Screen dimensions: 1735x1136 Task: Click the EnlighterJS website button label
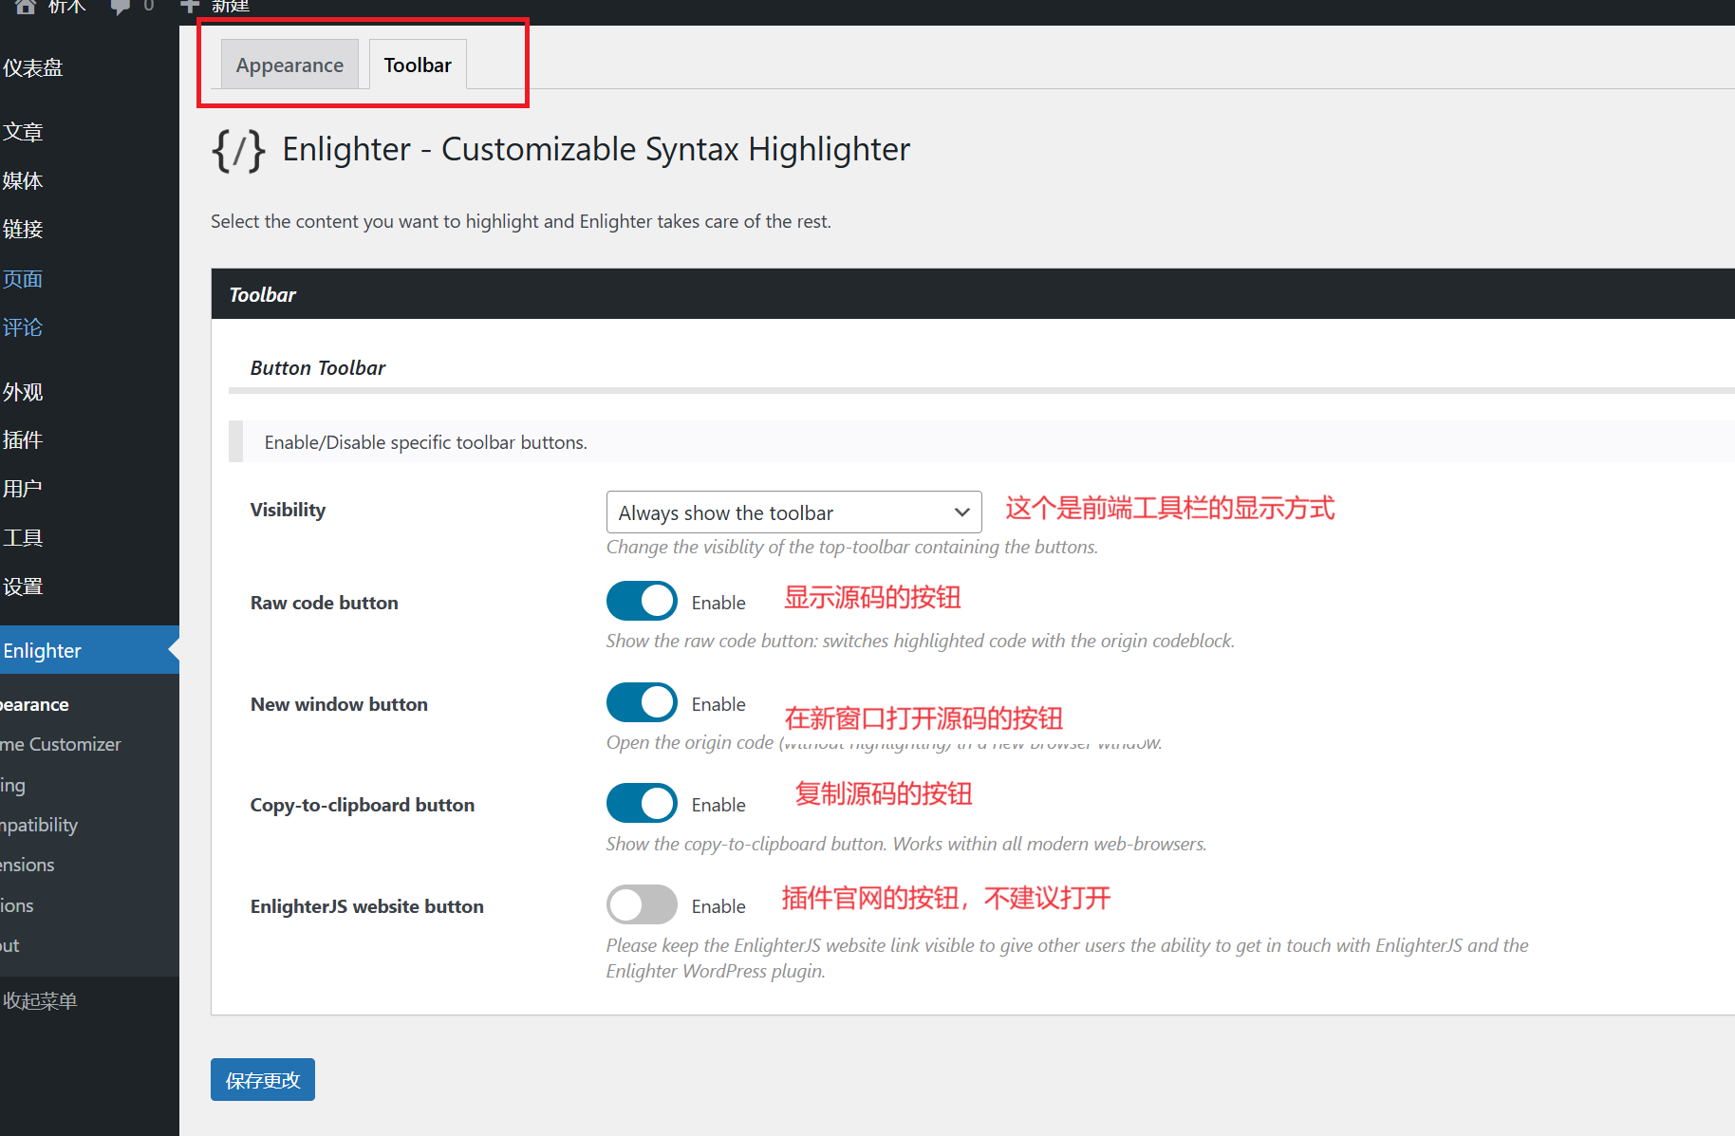tap(367, 906)
